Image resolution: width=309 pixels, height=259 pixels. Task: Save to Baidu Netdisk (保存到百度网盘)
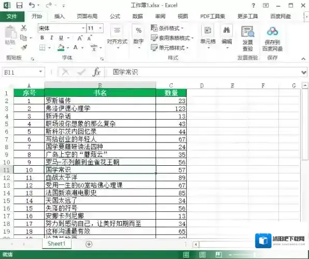(272, 38)
